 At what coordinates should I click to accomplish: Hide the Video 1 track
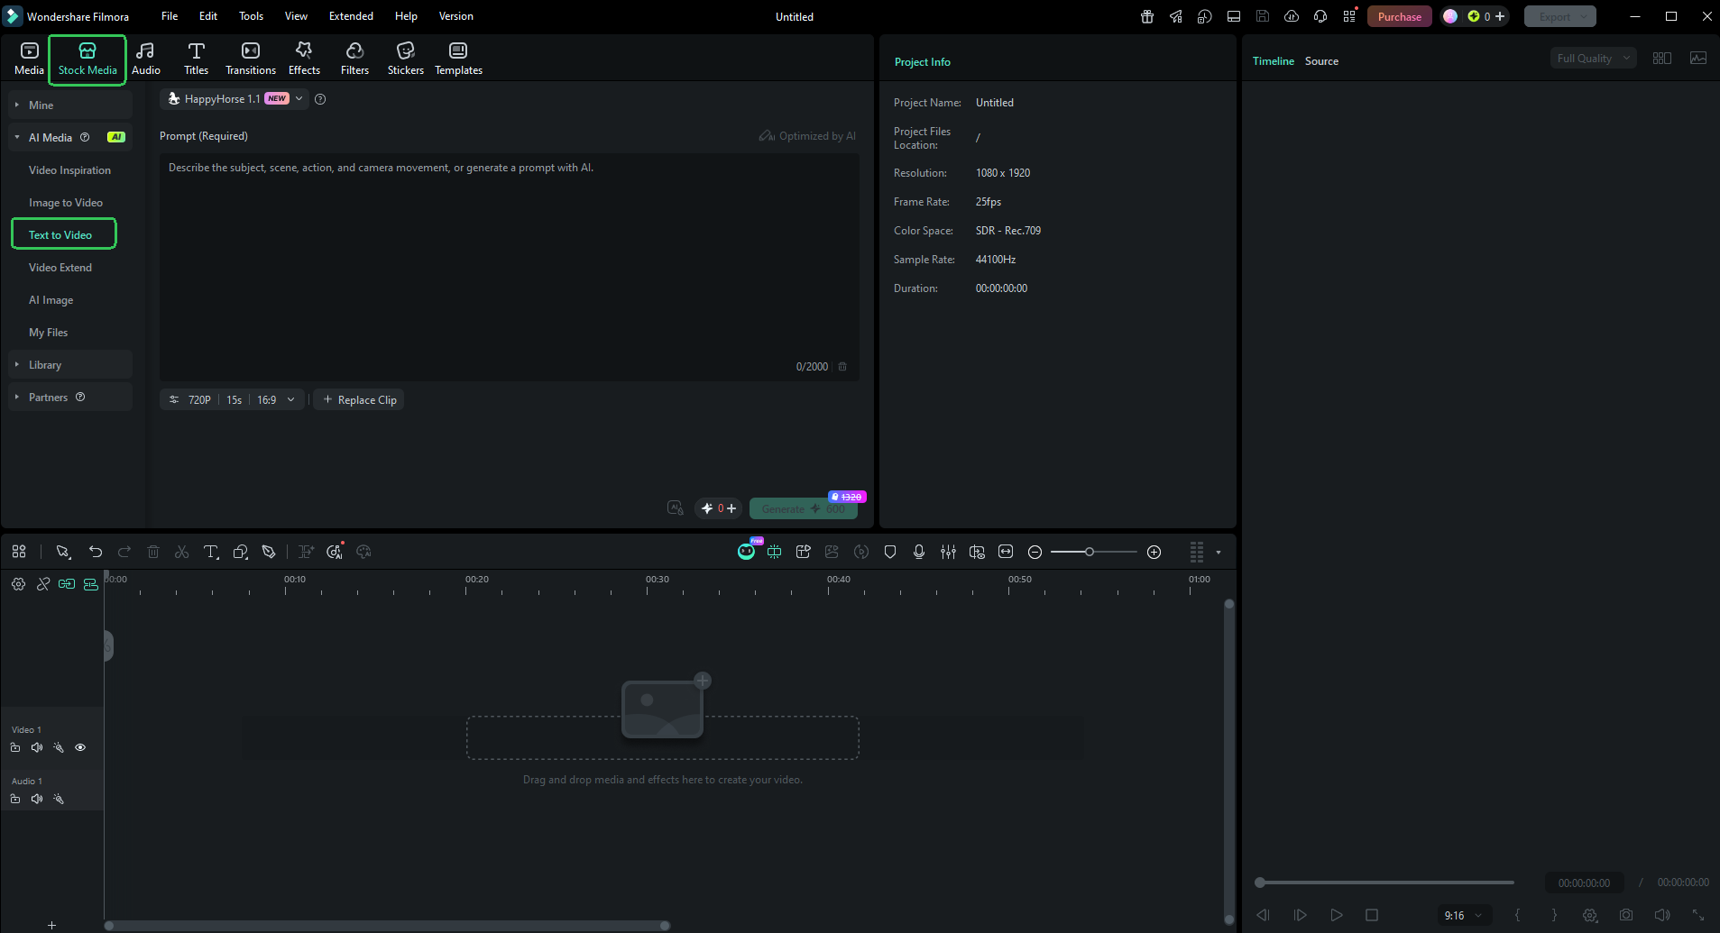pos(80,747)
